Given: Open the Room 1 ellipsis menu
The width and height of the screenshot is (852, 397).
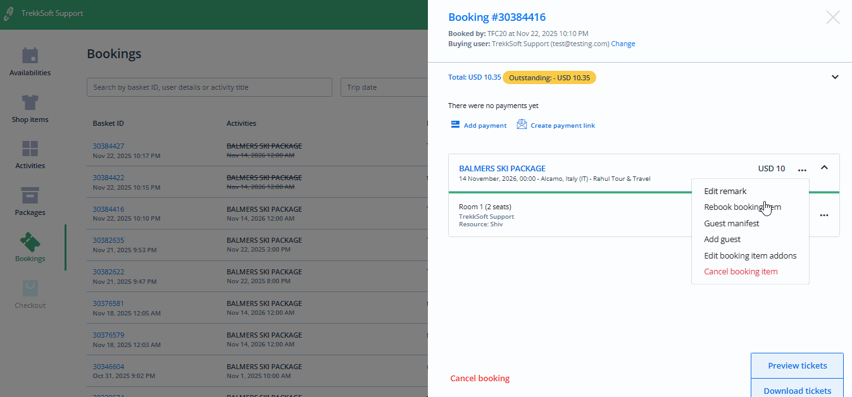Looking at the screenshot, I should 824,215.
